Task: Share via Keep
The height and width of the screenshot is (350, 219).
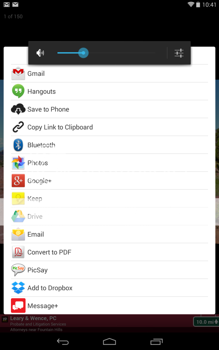Action: [109, 199]
